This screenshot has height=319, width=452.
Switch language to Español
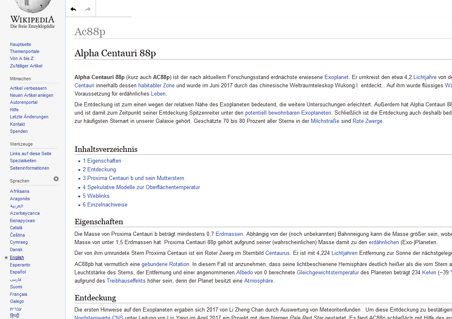click(x=18, y=272)
